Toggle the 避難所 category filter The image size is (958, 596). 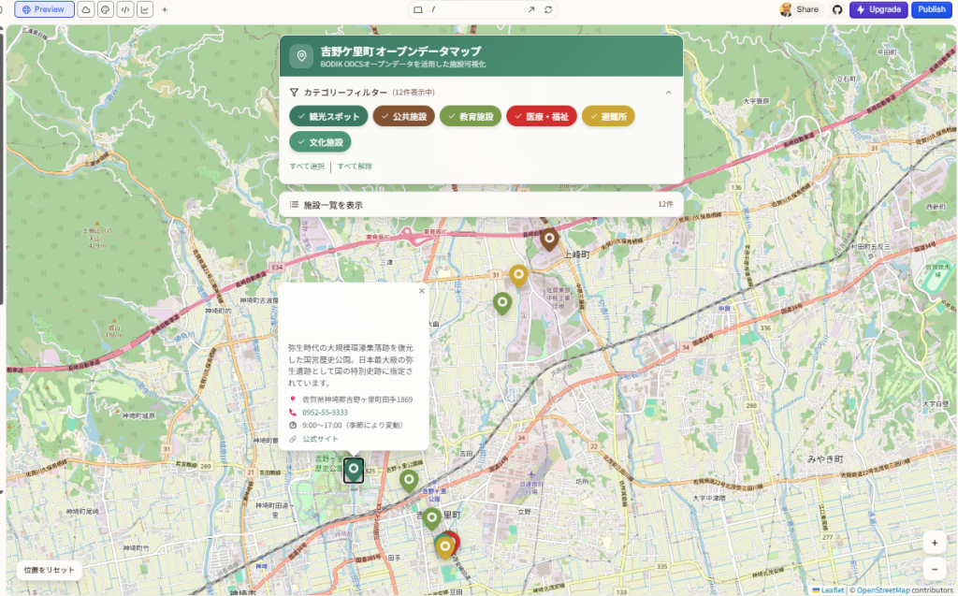[608, 116]
